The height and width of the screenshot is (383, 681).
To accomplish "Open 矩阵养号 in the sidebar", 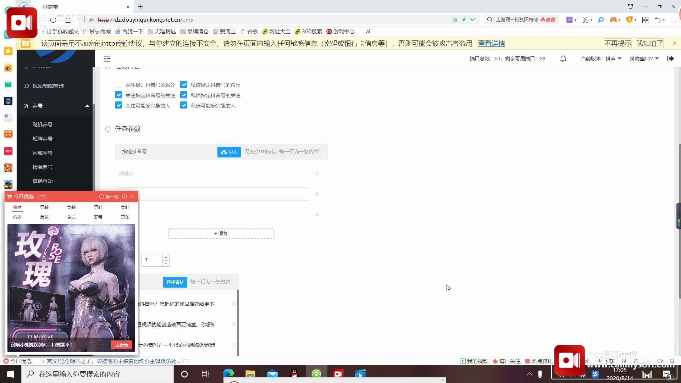I will coord(43,139).
